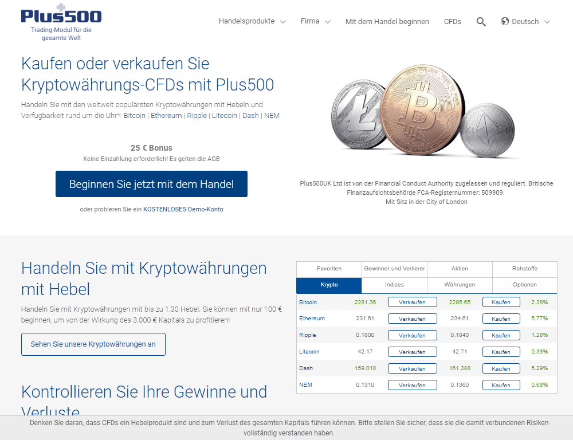Image resolution: width=573 pixels, height=440 pixels.
Task: Switch to the Indizes tab
Action: click(394, 285)
